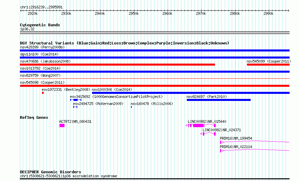299x181 pixels.
Task: Open the RefSeq Genes track heading
Action: click(34, 117)
